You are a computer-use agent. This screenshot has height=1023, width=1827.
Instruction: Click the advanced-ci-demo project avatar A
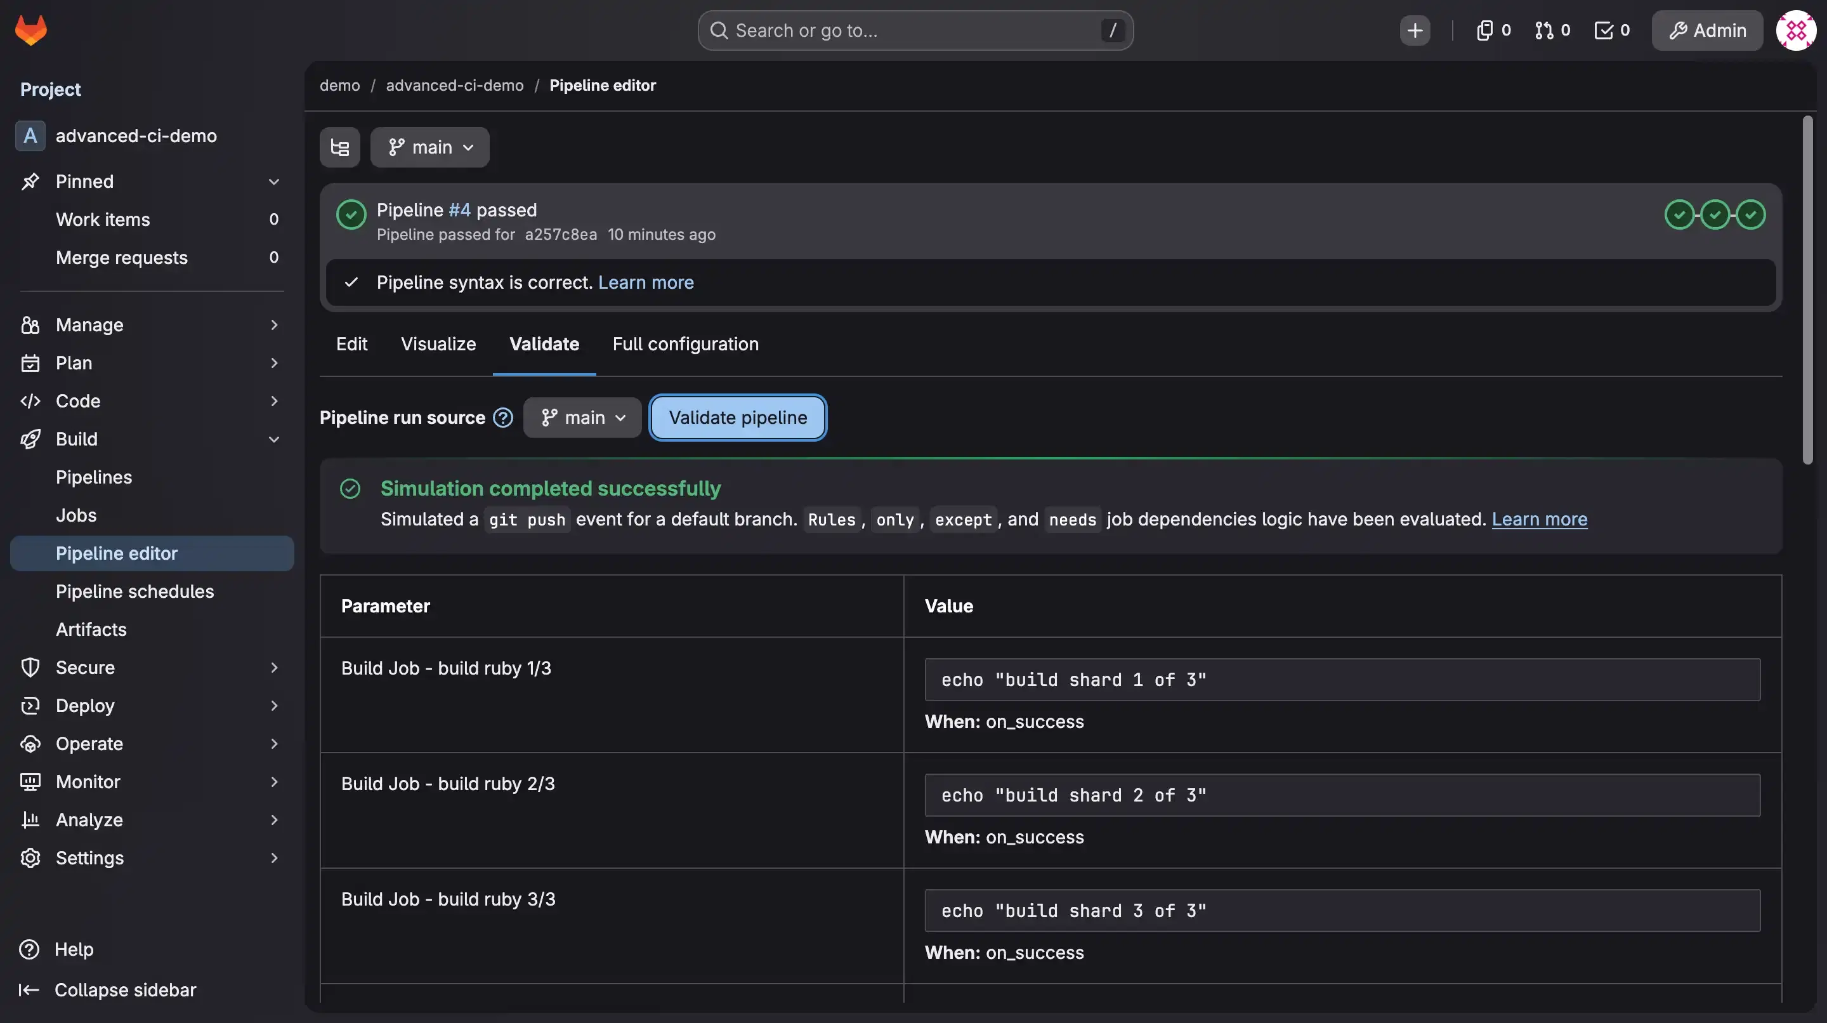(x=30, y=136)
